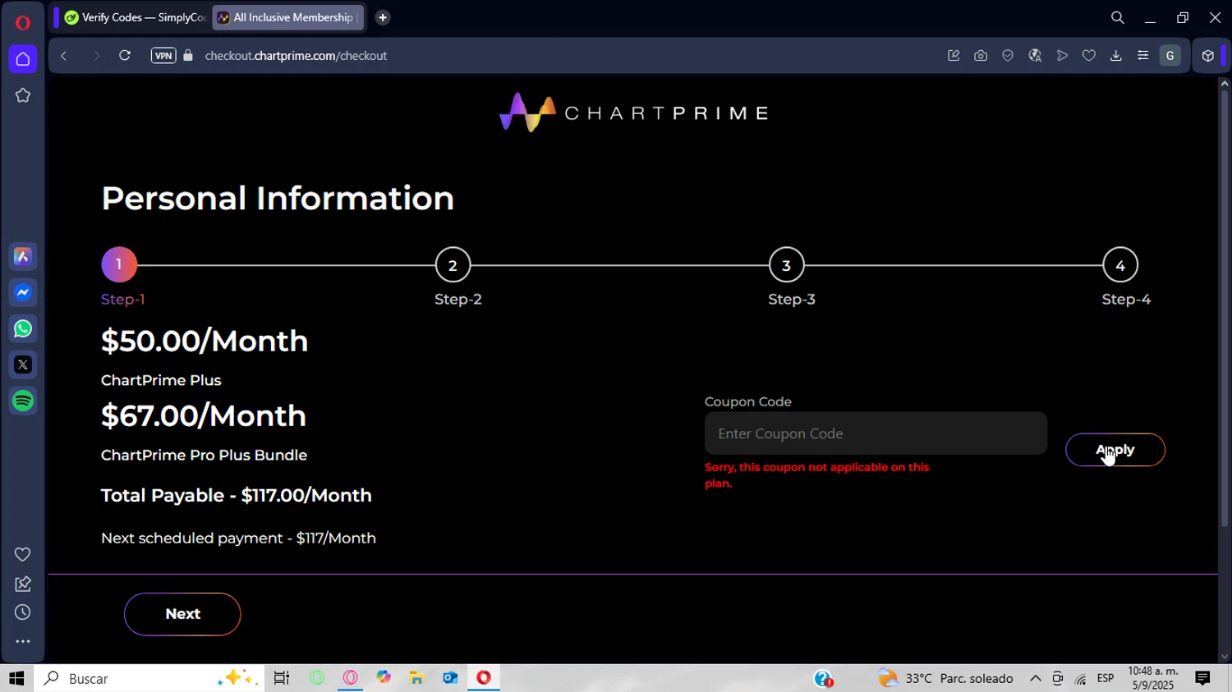Click the Step-4 circle
1232x692 pixels.
click(1120, 265)
